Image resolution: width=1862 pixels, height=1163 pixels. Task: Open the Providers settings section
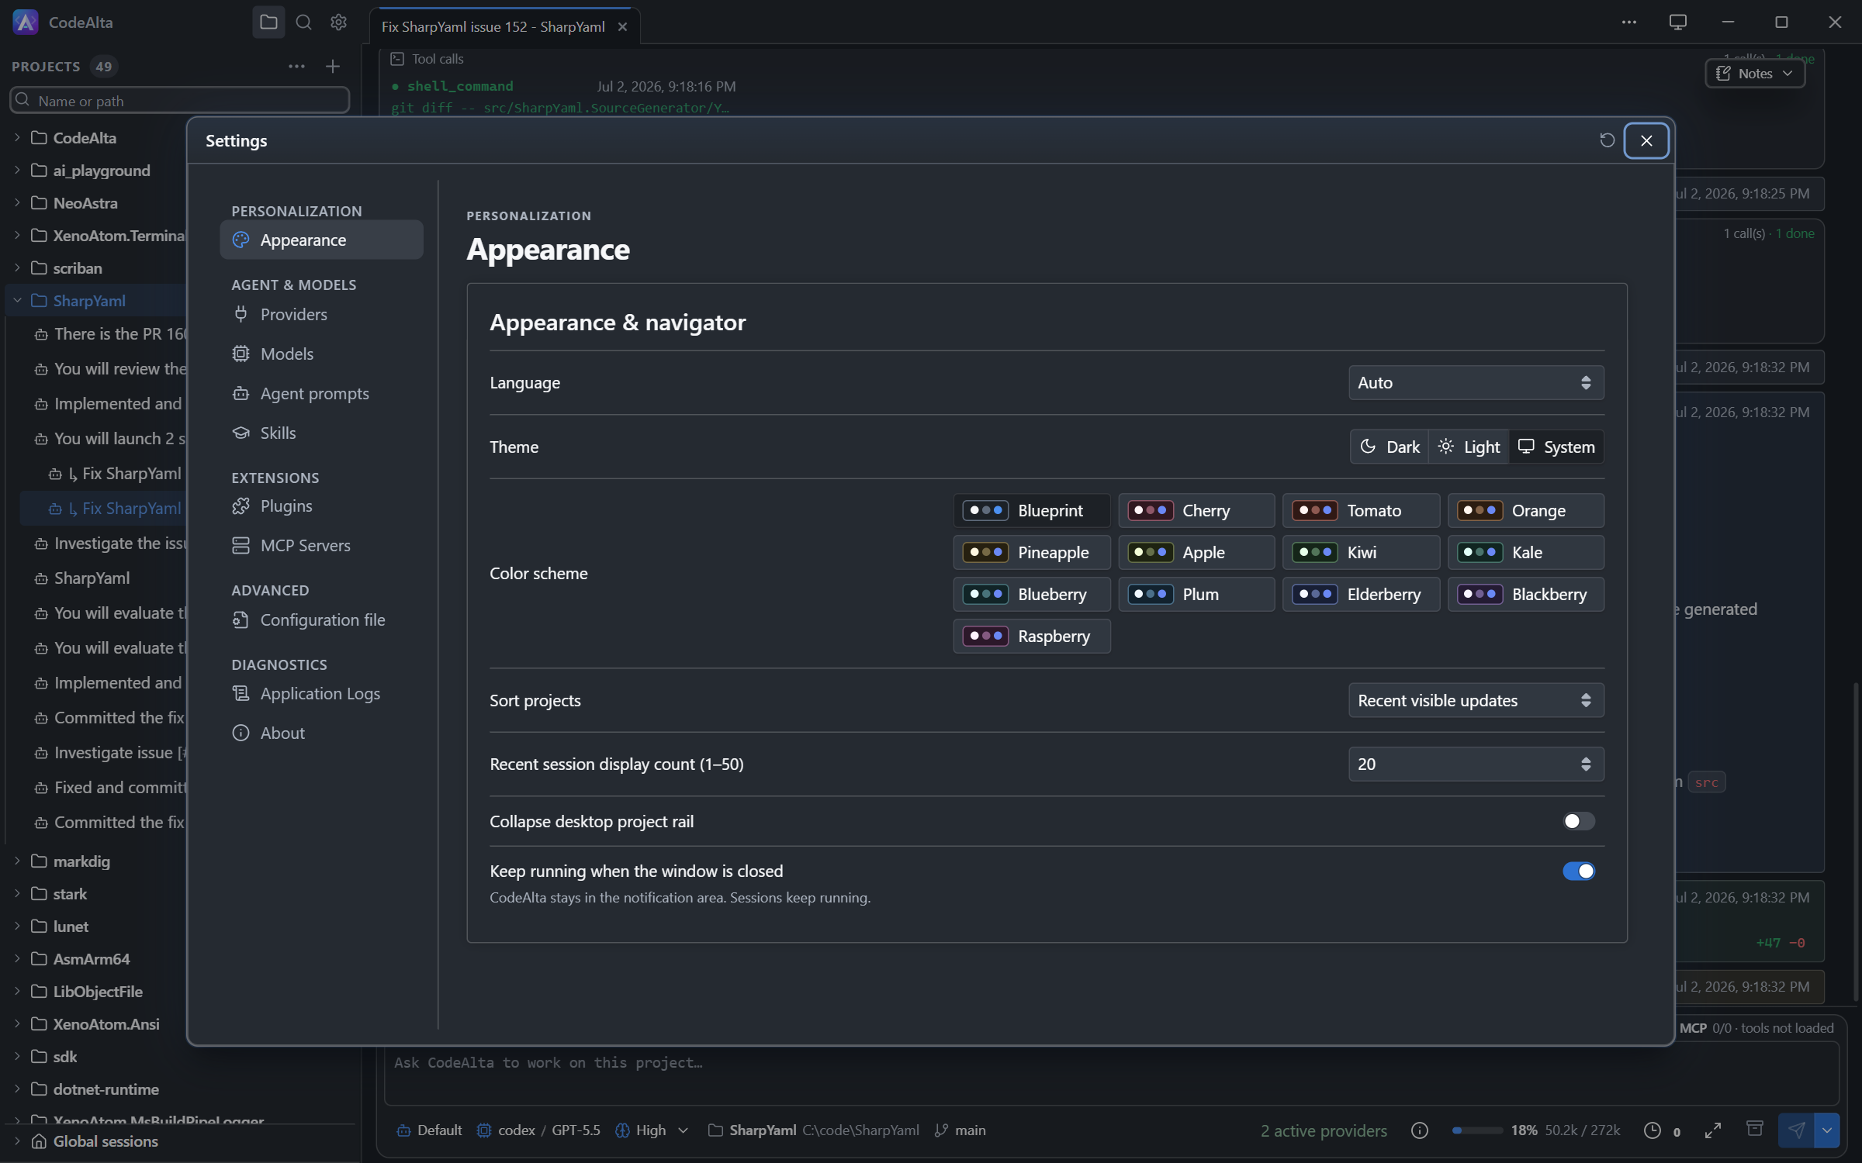pyautogui.click(x=321, y=314)
